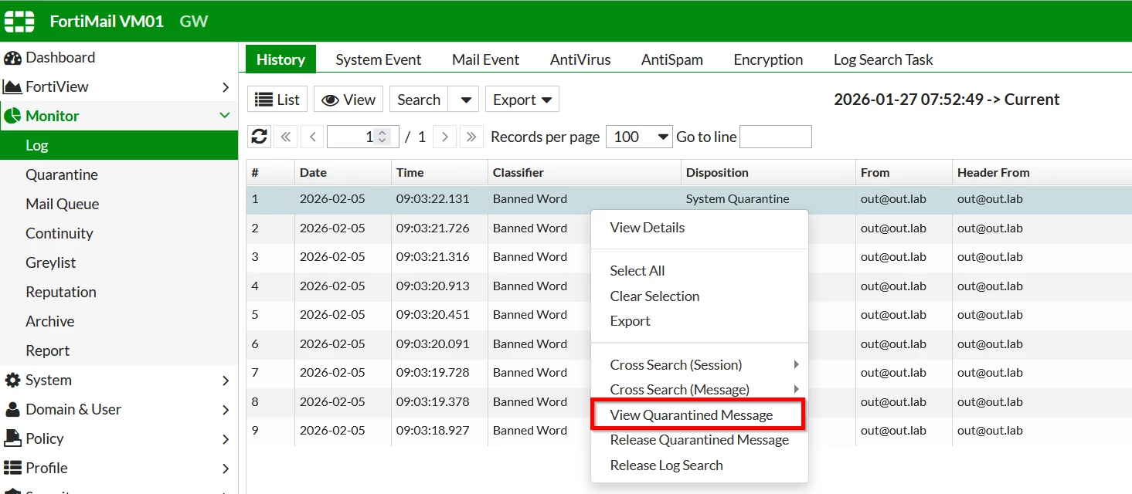Expand Cross Search (Message) submenu
Screen dimensions: 1132x494
tap(796, 390)
